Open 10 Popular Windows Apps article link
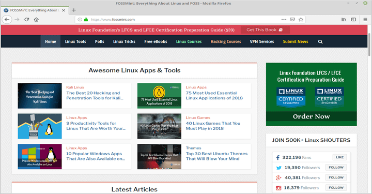Image resolution: width=372 pixels, height=194 pixels. (x=96, y=156)
